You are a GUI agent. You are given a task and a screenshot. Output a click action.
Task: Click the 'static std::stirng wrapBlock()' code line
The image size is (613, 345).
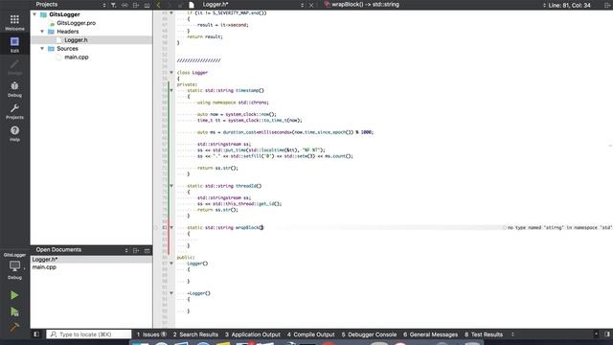(225, 227)
